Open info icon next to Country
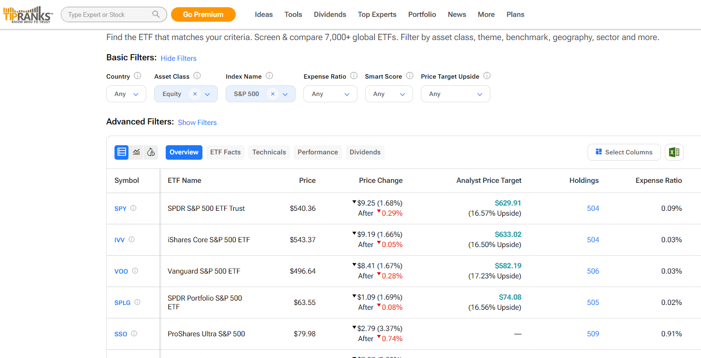 coord(138,76)
